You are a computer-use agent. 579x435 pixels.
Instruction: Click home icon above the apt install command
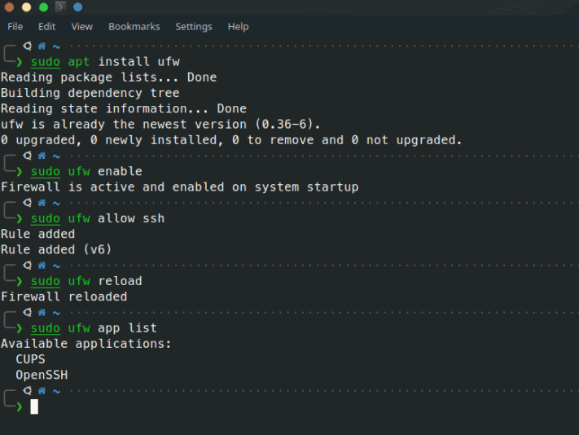click(42, 46)
